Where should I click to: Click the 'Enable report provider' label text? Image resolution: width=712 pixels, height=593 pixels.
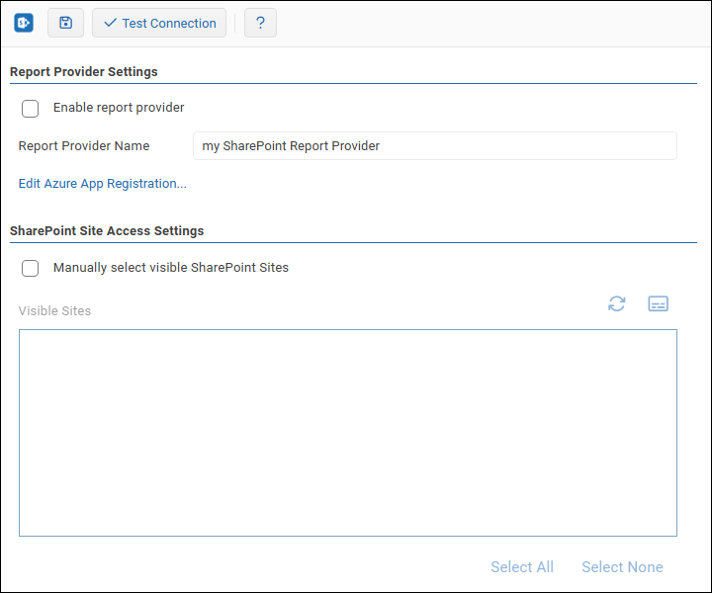119,108
